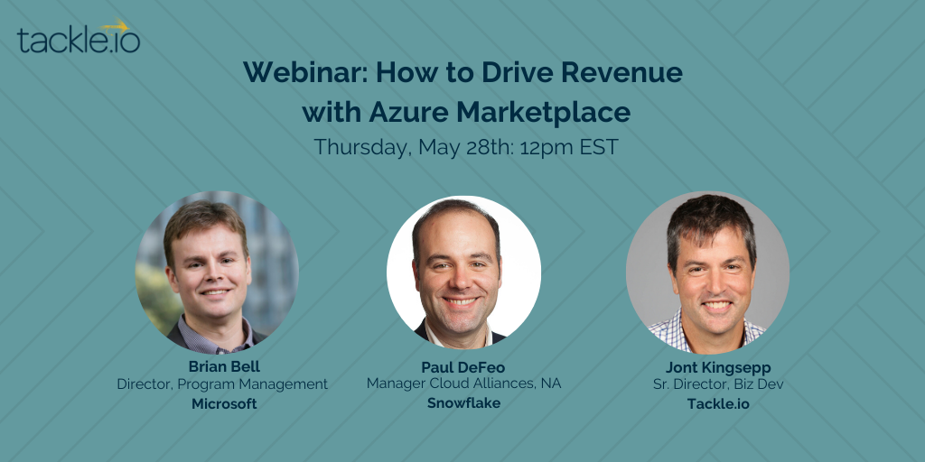Click the title "Manager Cloud Alliances, NA"
925x462 pixels.
[463, 383]
